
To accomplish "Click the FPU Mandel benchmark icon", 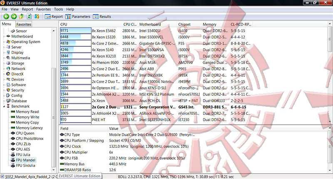I will click(13, 160).
